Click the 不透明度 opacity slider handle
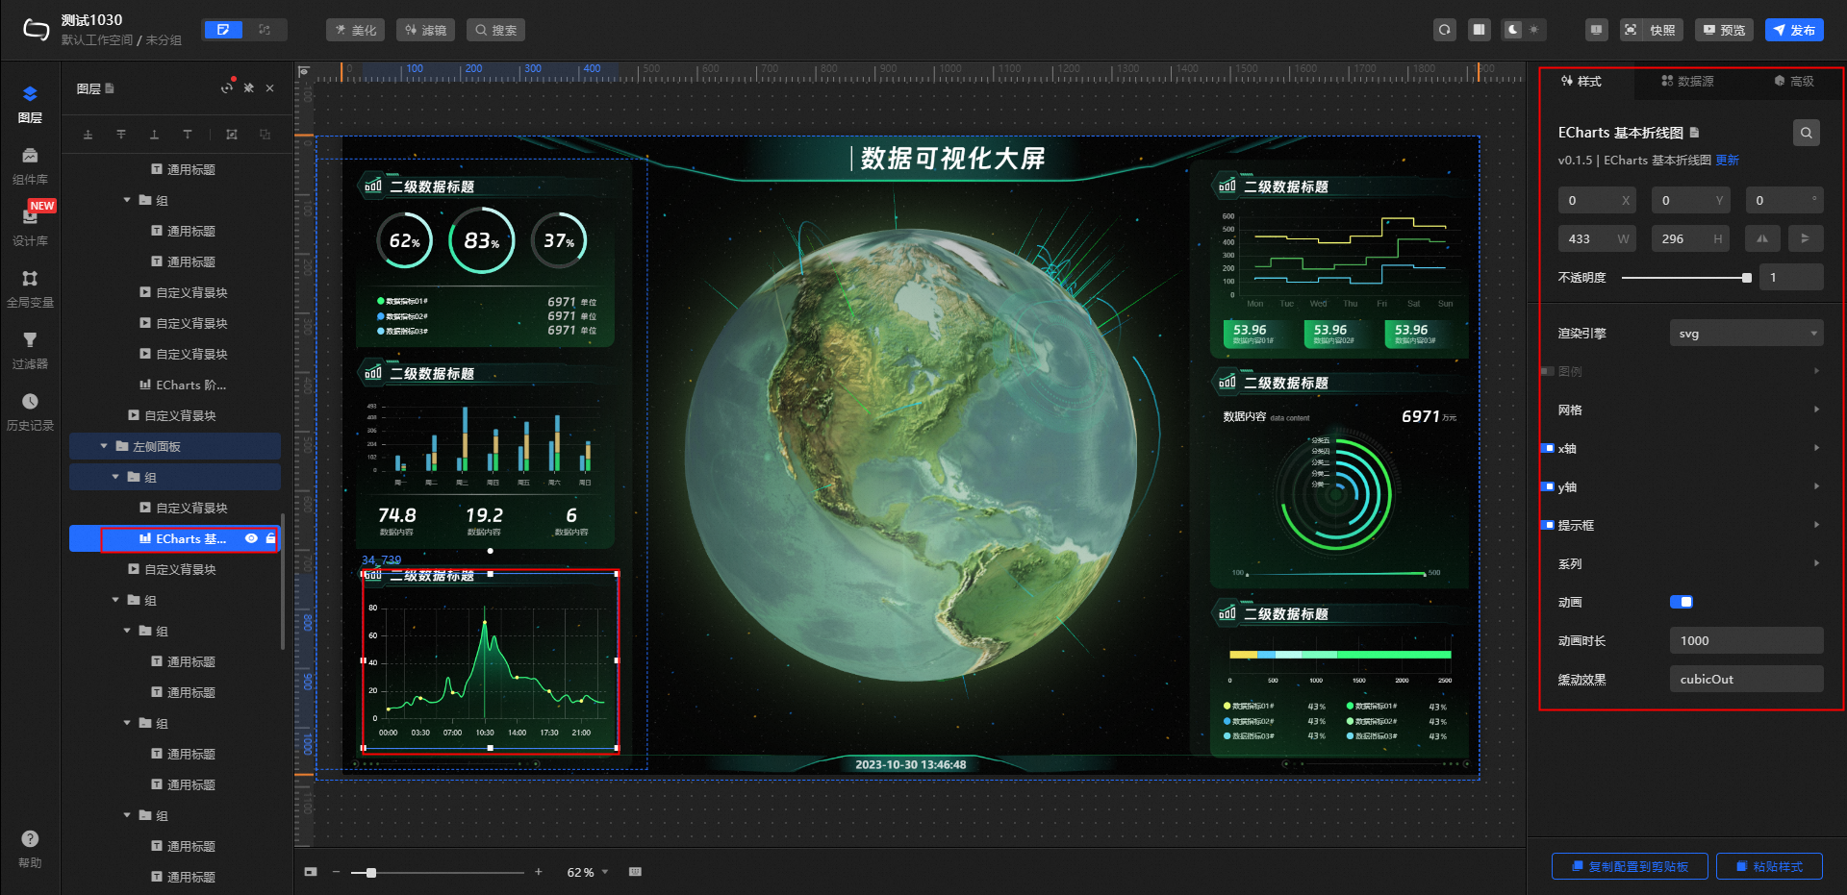1847x895 pixels. tap(1746, 278)
